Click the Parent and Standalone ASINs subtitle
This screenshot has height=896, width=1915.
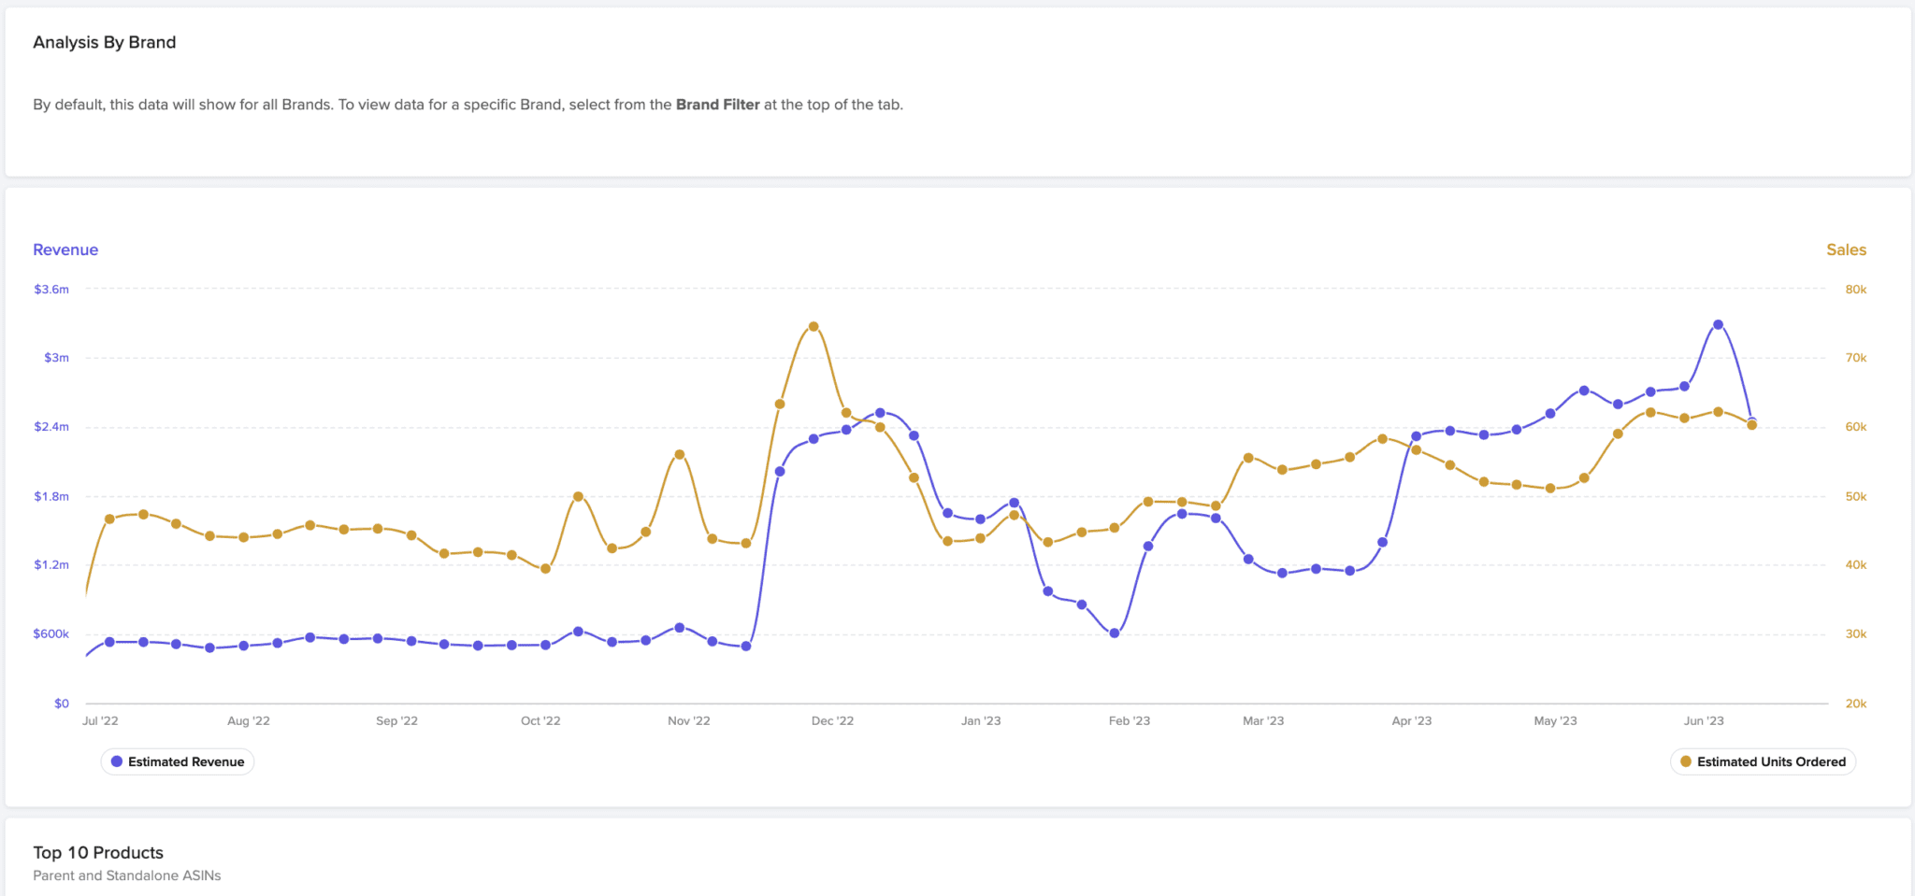coord(126,875)
